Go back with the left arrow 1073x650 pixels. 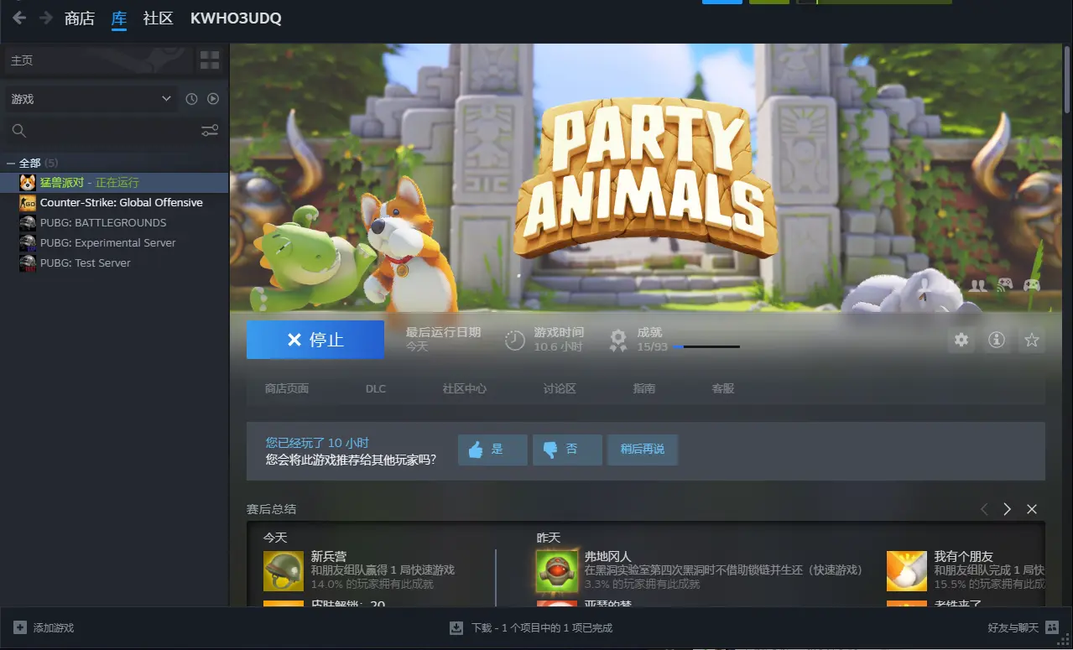tap(19, 18)
